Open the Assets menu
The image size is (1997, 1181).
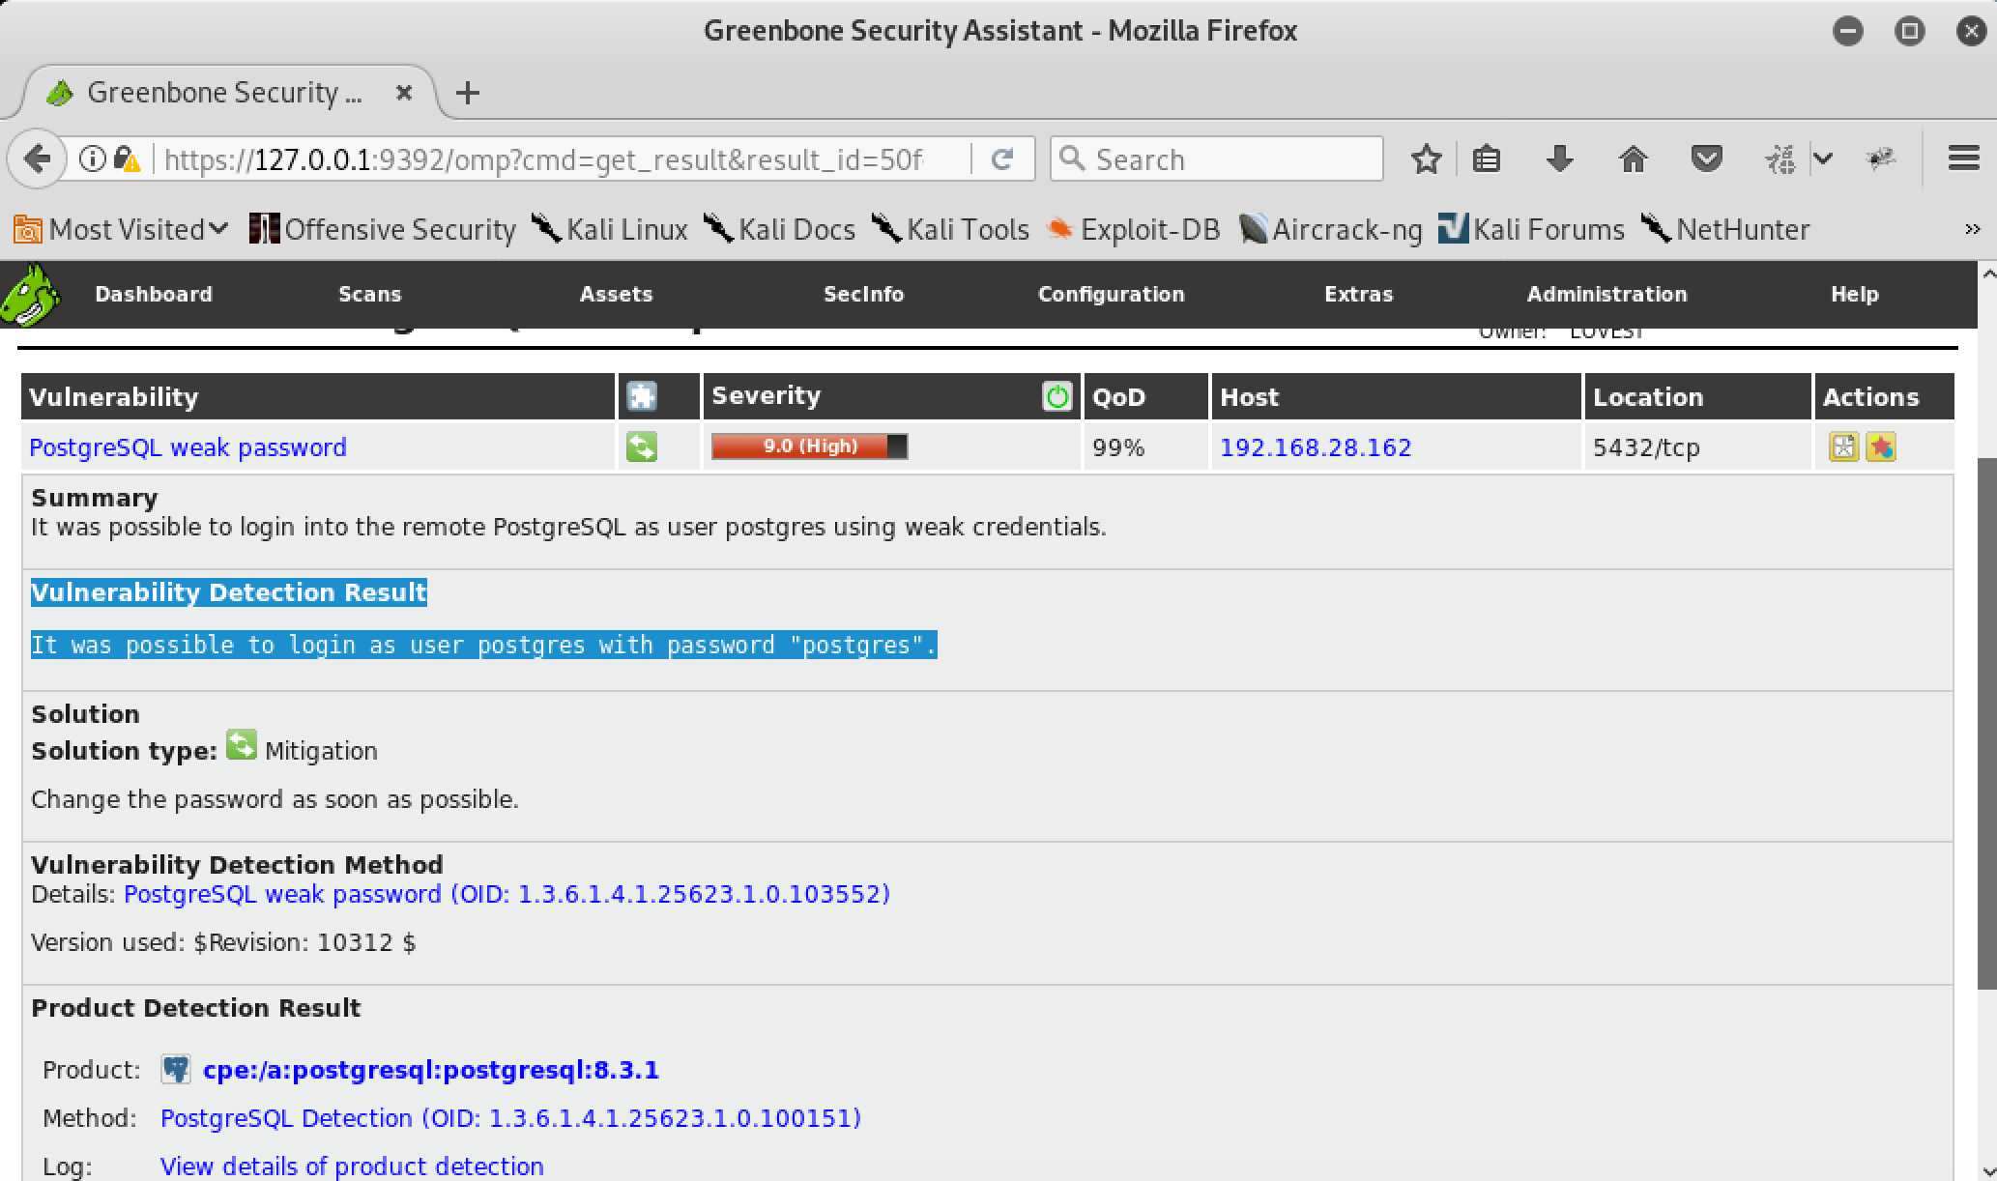[x=616, y=294]
